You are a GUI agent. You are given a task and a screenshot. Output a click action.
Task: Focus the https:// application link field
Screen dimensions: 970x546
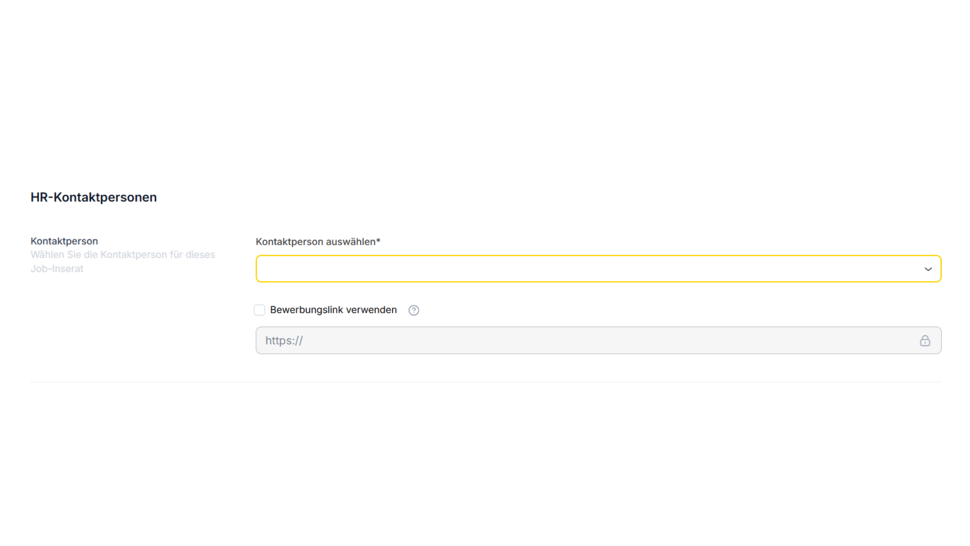(598, 340)
